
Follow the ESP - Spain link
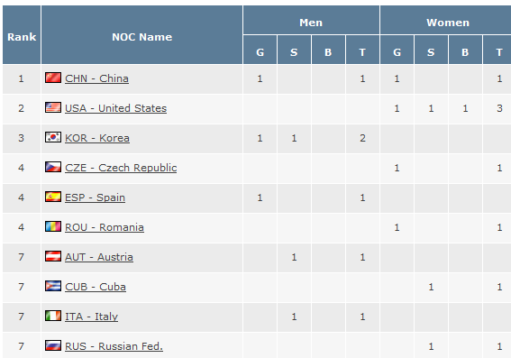point(95,197)
